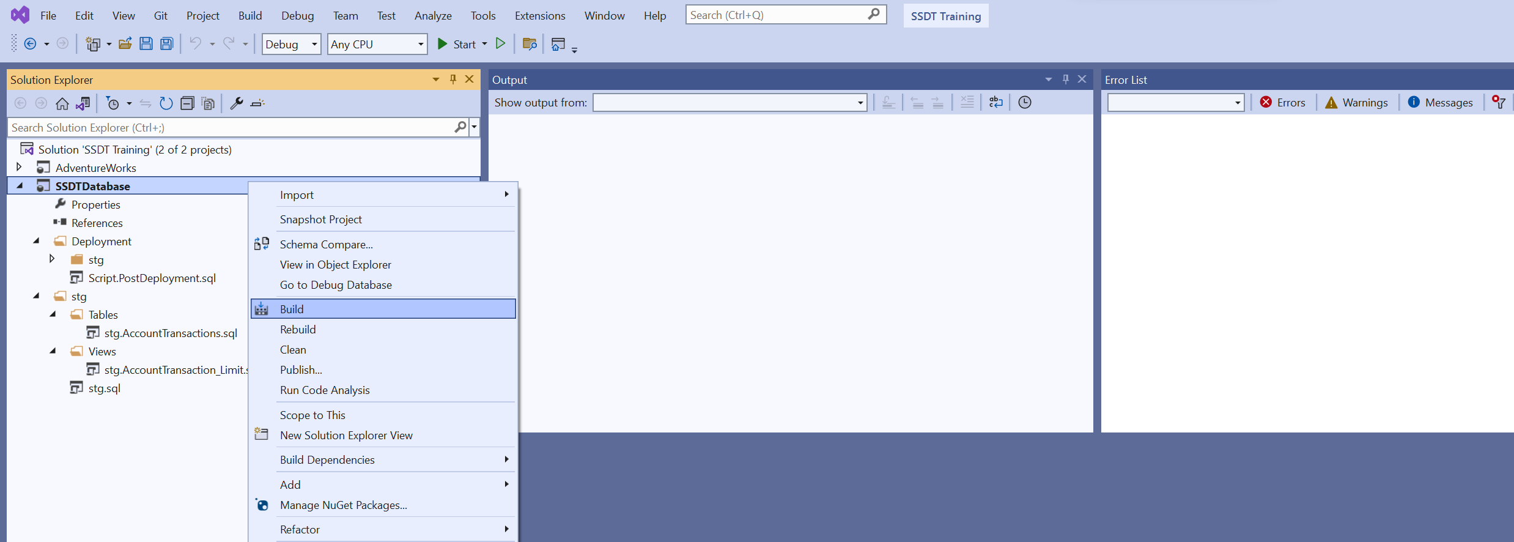Open the Any CPU platform dropdown
Image resolution: width=1514 pixels, height=542 pixels.
click(x=377, y=44)
